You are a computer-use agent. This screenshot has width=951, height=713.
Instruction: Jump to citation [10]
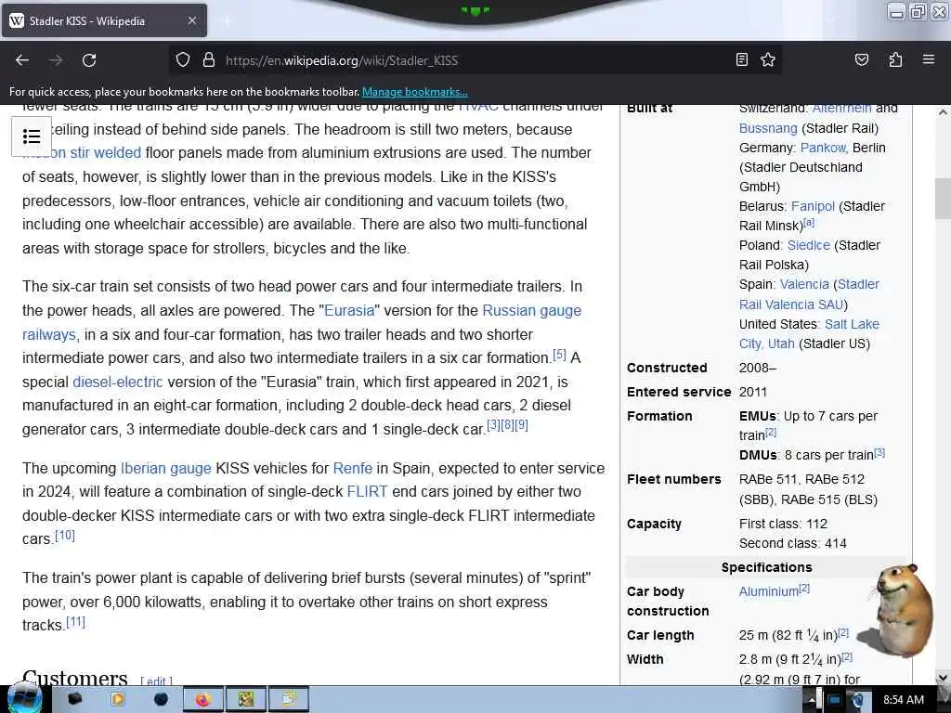pyautogui.click(x=65, y=536)
